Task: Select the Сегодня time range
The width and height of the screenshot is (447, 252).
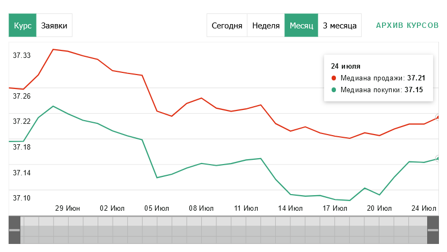Action: pyautogui.click(x=227, y=25)
